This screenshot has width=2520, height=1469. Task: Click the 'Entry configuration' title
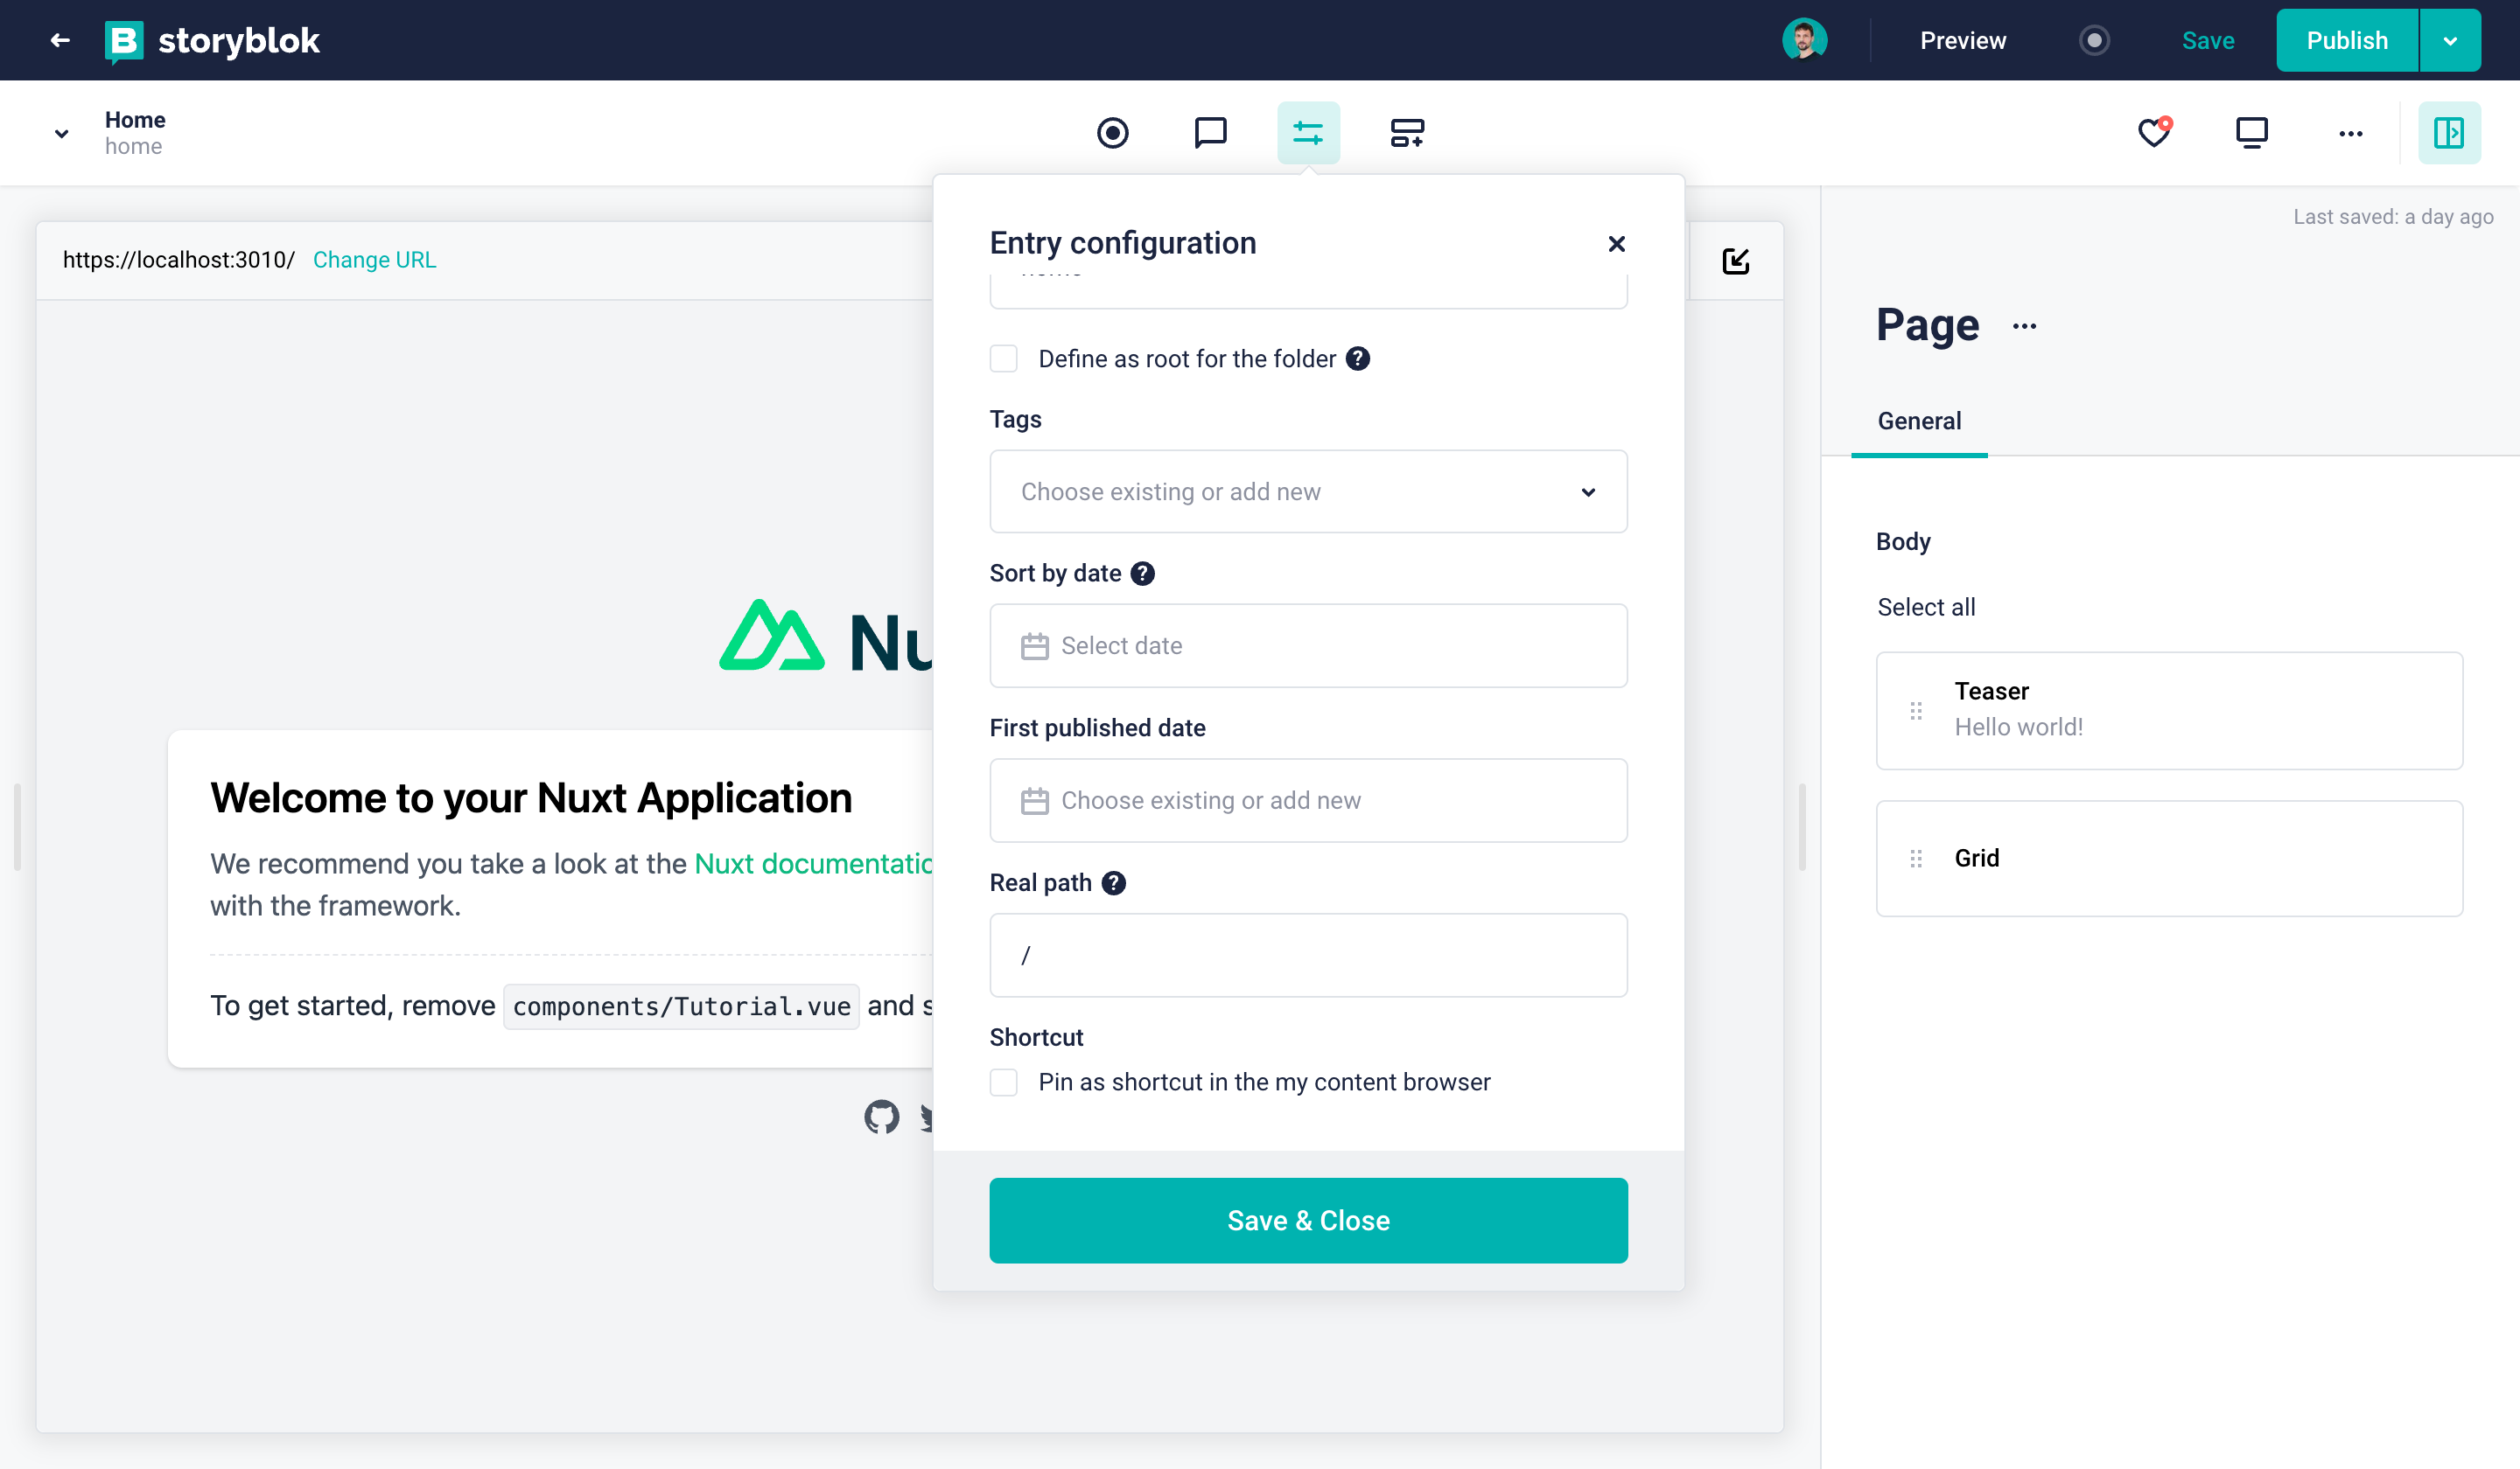1122,243
